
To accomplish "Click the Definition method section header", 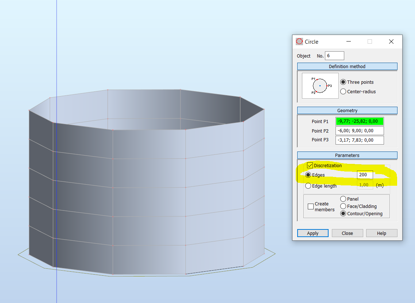I will coord(347,66).
